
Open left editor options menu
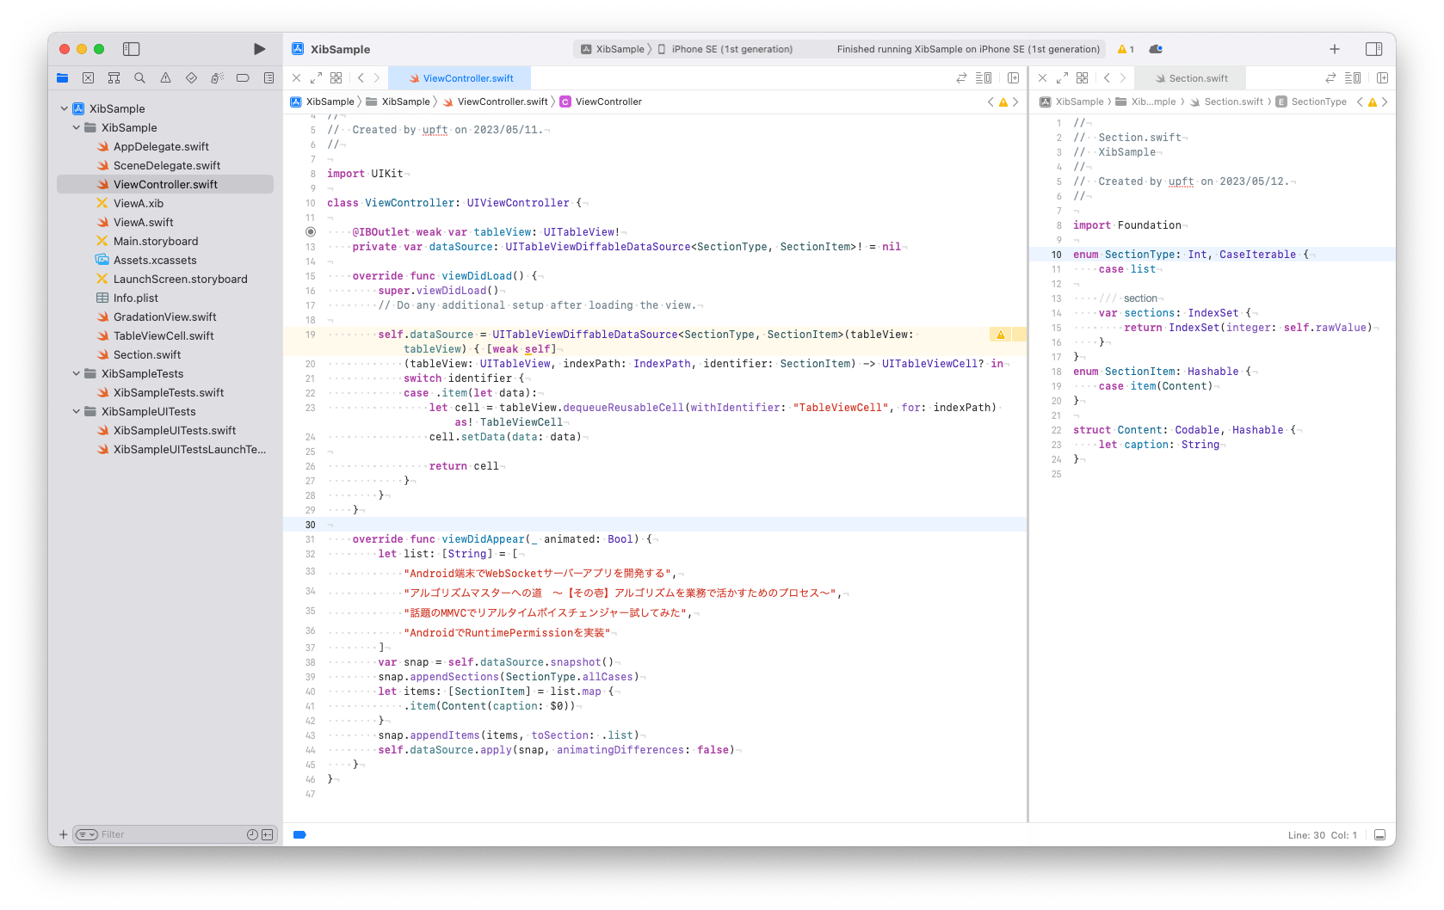[984, 78]
